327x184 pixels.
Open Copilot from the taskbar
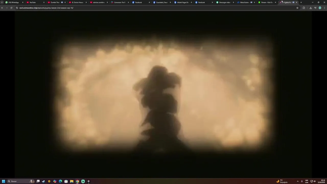55,181
